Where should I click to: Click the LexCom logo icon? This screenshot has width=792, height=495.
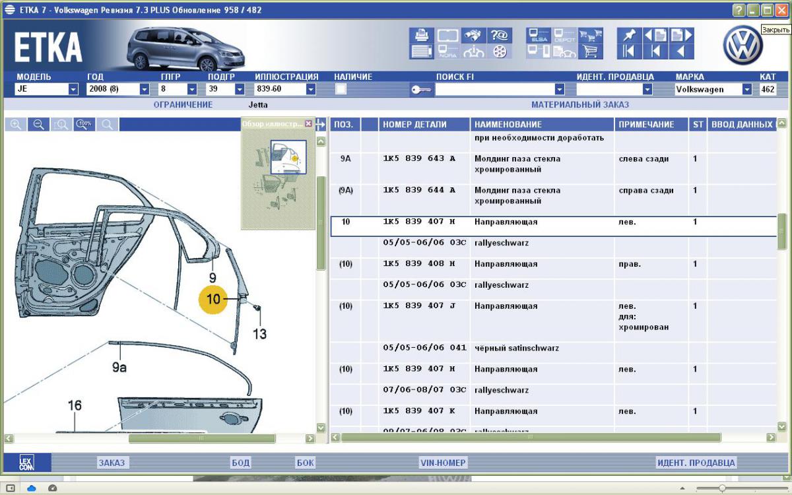coord(26,463)
